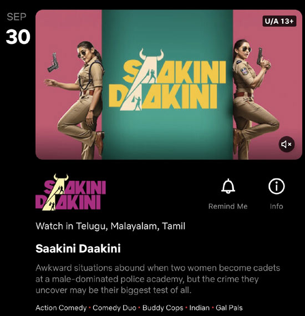This screenshot has width=305, height=316.
Task: Click the purple Saakini Daakini logo
Action: 70,192
